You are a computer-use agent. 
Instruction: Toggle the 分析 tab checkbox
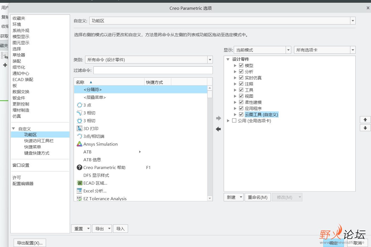pos(241,72)
